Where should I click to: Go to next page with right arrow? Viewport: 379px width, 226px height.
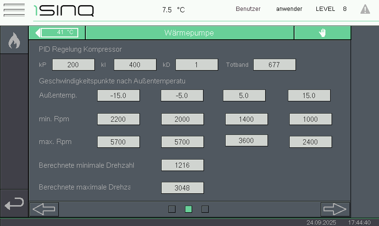335,209
